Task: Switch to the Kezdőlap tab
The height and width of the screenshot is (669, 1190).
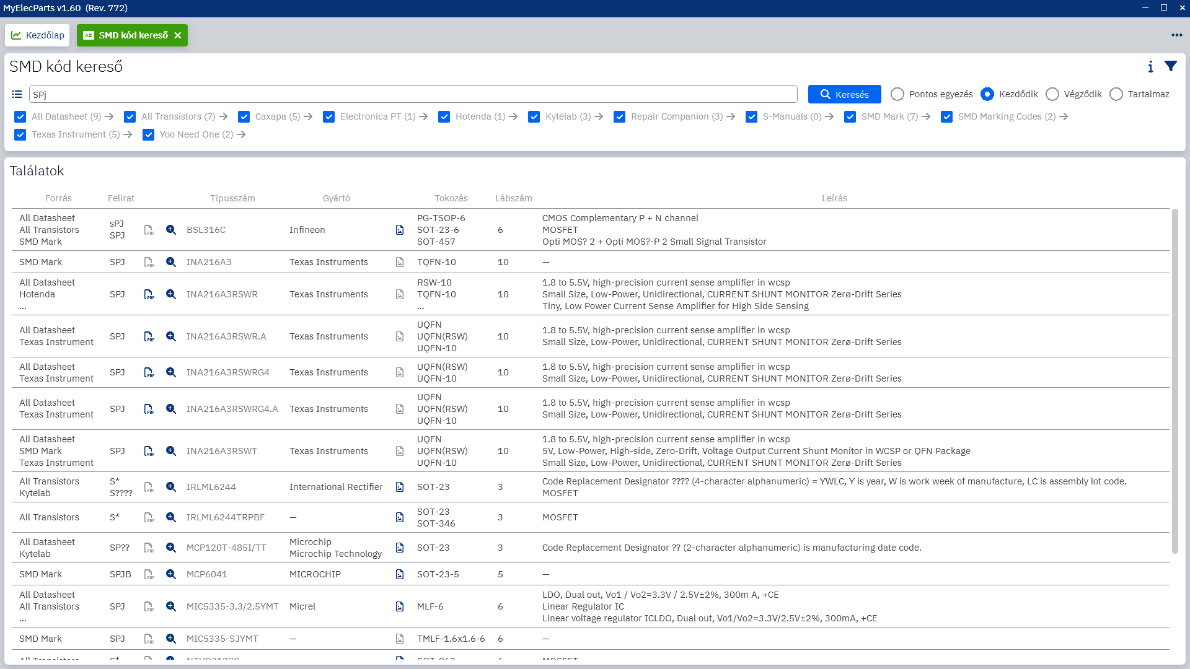Action: 38,35
